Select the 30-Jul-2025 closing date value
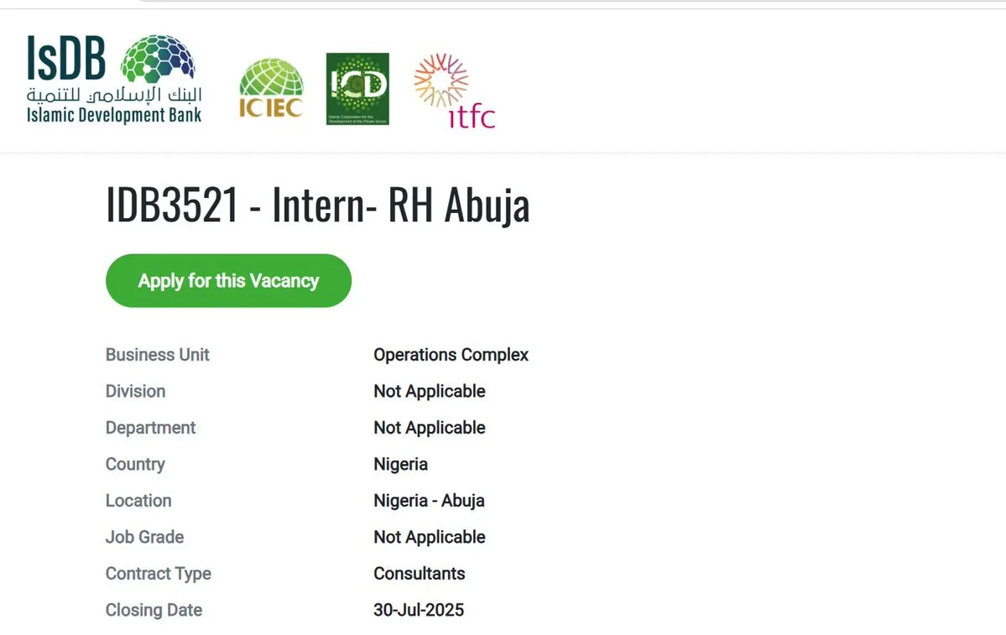1006x635 pixels. pyautogui.click(x=418, y=610)
